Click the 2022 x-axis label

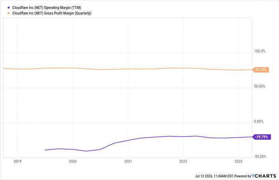pyautogui.click(x=183, y=161)
